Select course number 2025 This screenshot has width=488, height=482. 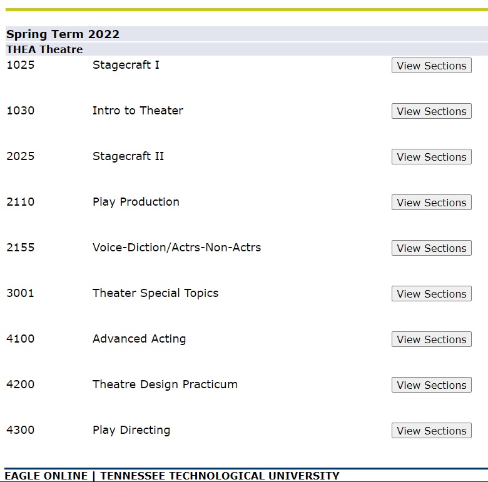(21, 156)
